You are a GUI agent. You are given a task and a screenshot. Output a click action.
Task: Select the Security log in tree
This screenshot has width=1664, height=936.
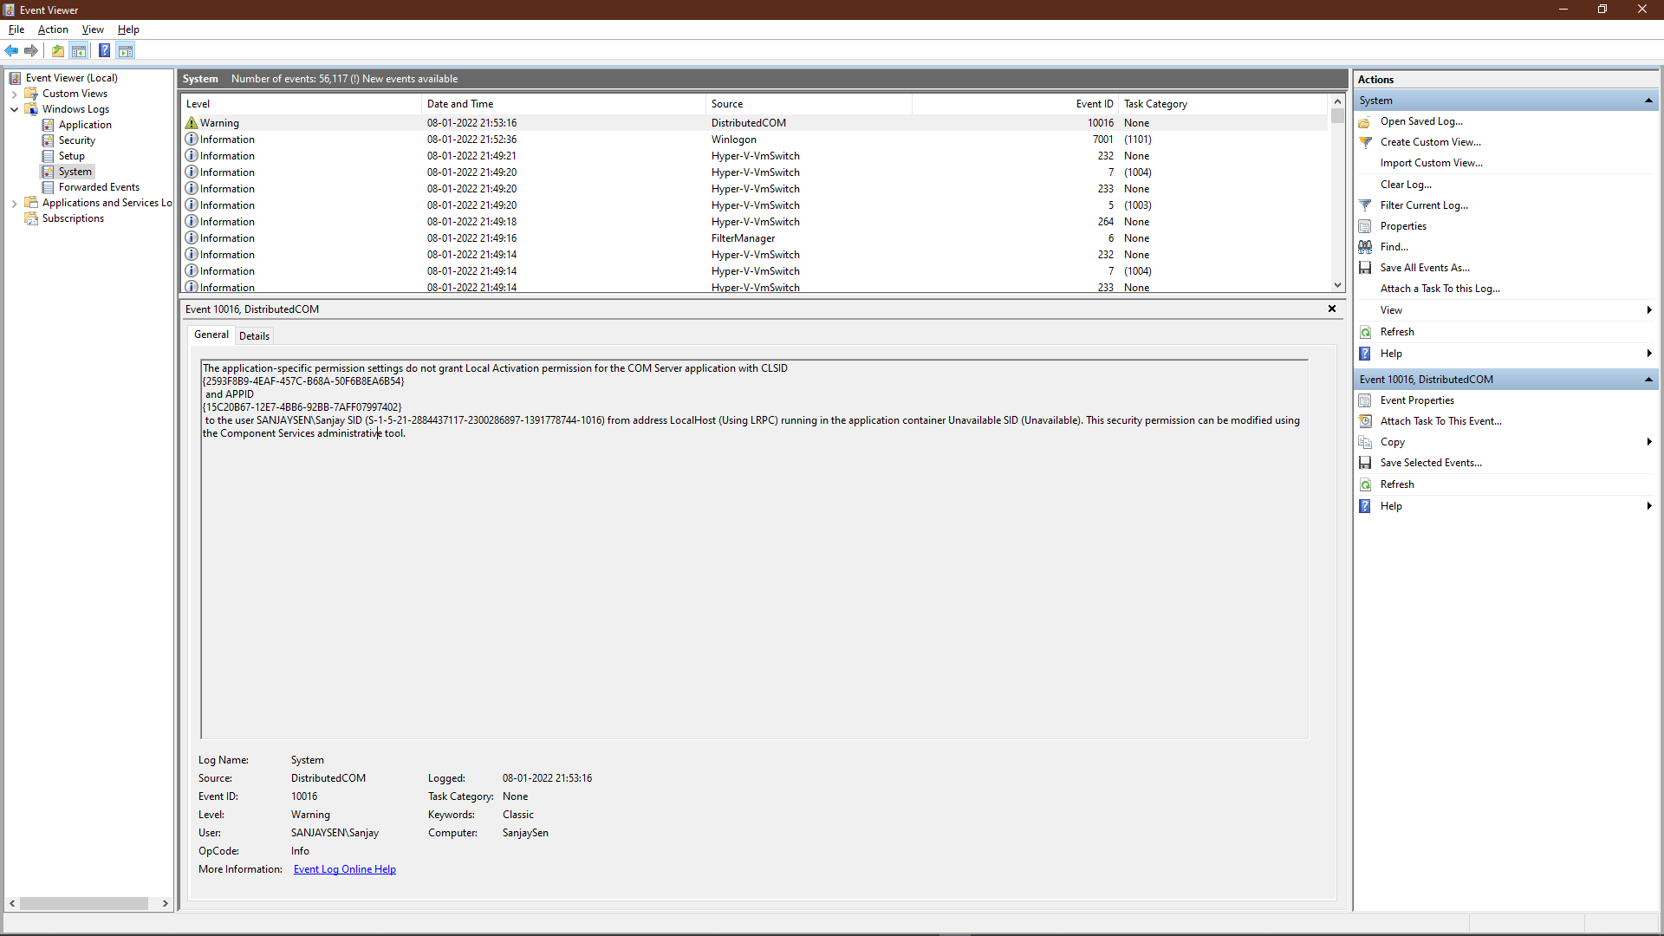click(x=76, y=140)
